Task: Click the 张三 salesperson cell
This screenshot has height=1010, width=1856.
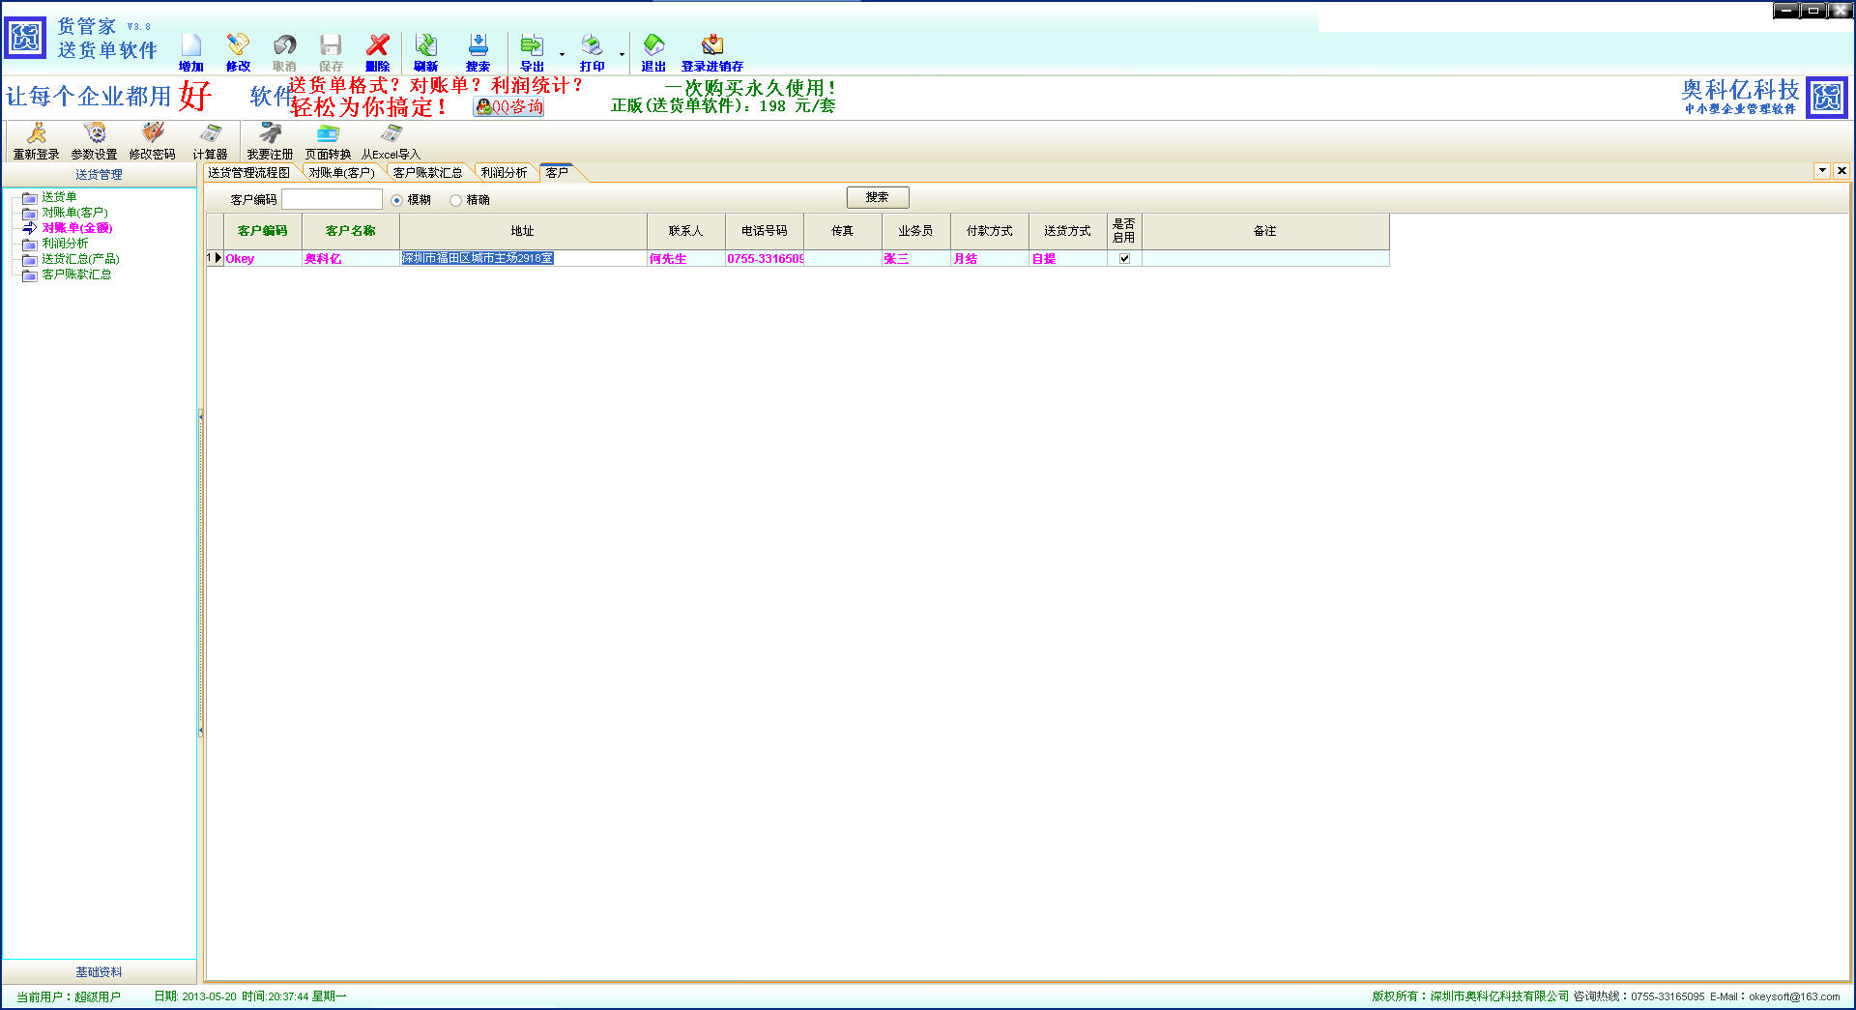Action: click(916, 258)
